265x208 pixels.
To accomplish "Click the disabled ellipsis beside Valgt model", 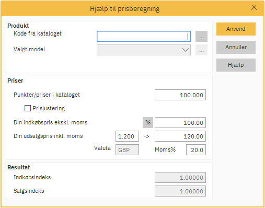I will click(x=201, y=50).
